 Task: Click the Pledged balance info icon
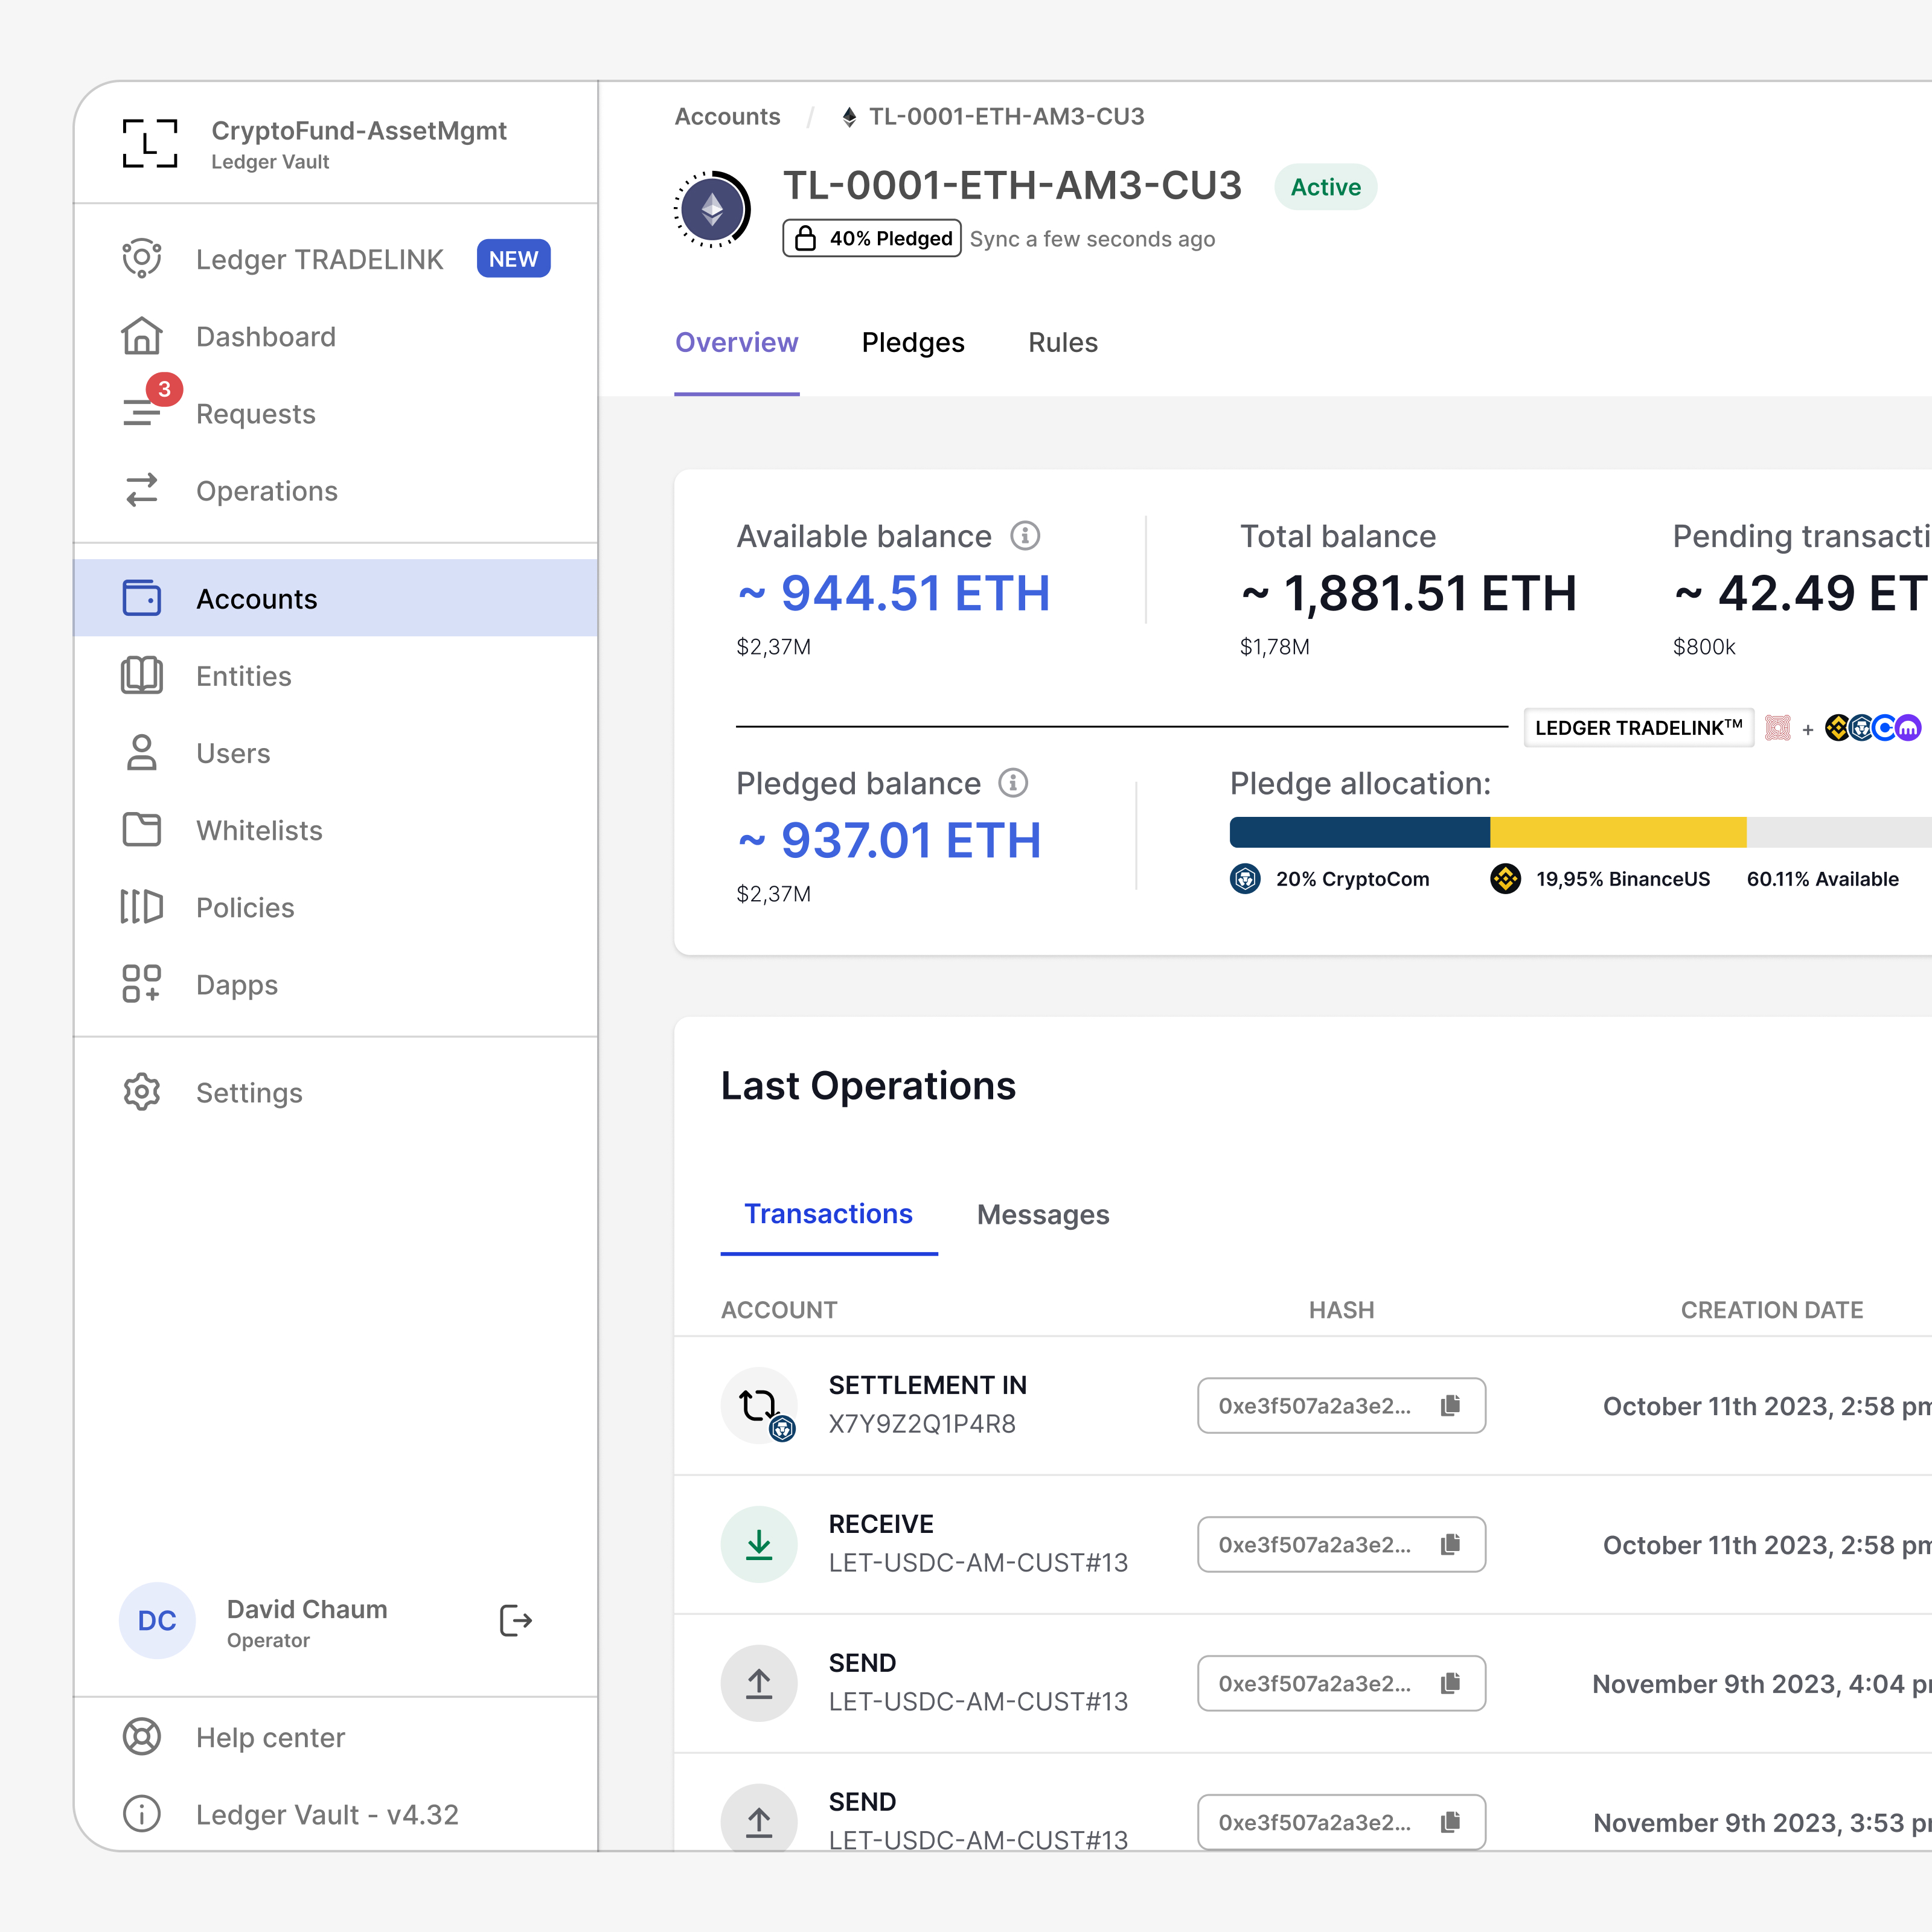click(x=1013, y=783)
